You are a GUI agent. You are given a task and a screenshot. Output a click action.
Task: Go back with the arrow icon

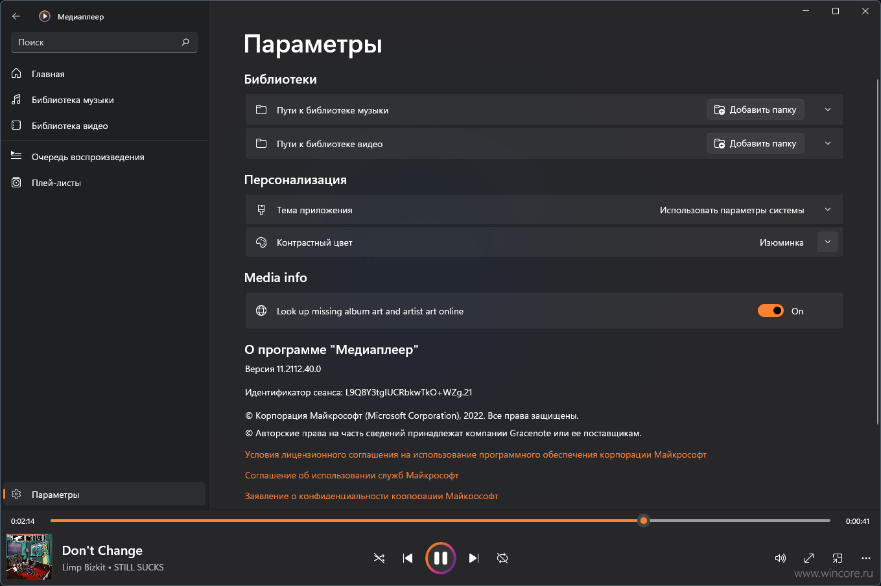click(16, 16)
